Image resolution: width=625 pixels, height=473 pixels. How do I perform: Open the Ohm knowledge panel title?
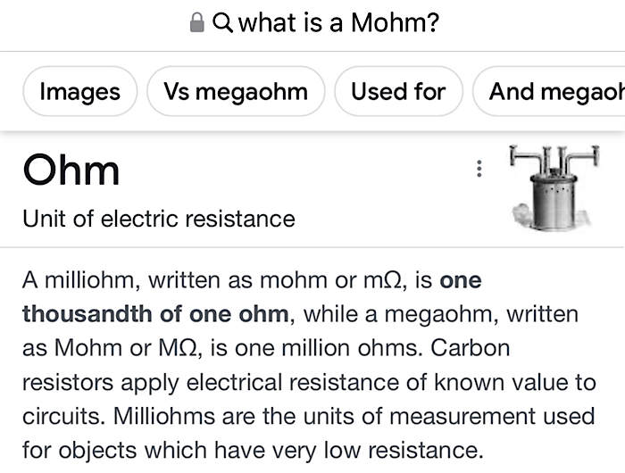[x=71, y=170]
